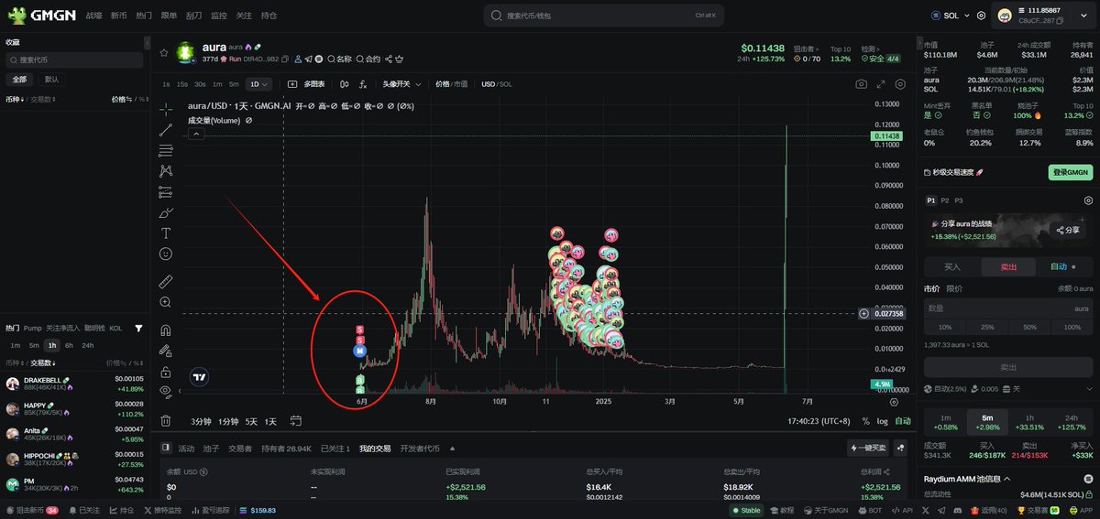Select the 1m chart interval

point(217,83)
